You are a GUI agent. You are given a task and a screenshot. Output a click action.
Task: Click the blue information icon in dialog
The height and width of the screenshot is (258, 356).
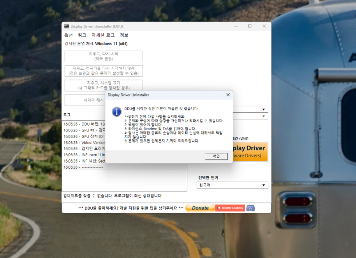[117, 111]
